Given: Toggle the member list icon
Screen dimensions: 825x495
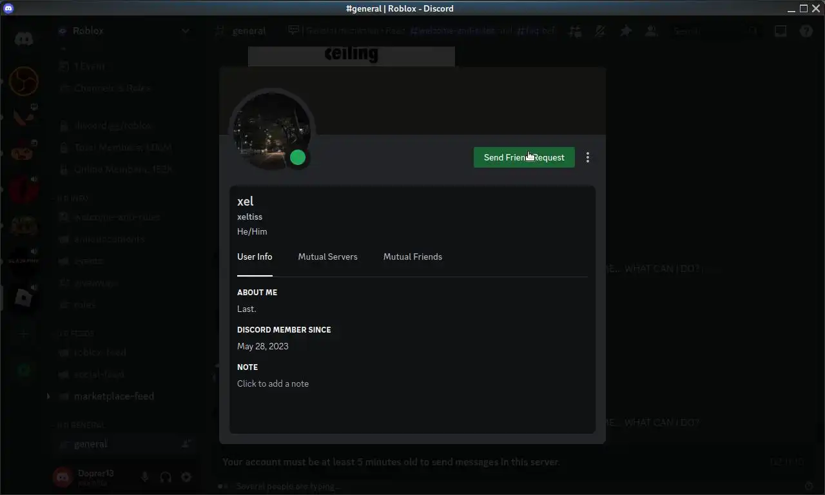Looking at the screenshot, I should pos(652,31).
